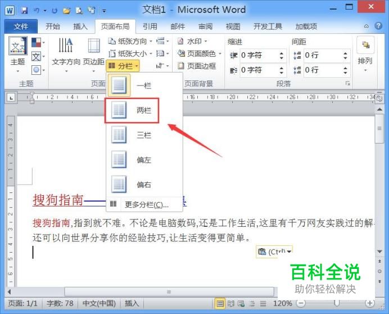Image resolution: width=389 pixels, height=314 pixels.
Task: Switch to Web Layout view
Action: [x=241, y=303]
